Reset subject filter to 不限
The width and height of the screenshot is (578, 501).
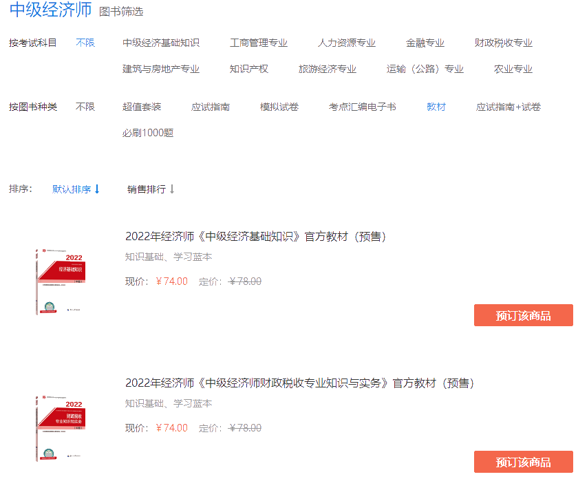[84, 42]
